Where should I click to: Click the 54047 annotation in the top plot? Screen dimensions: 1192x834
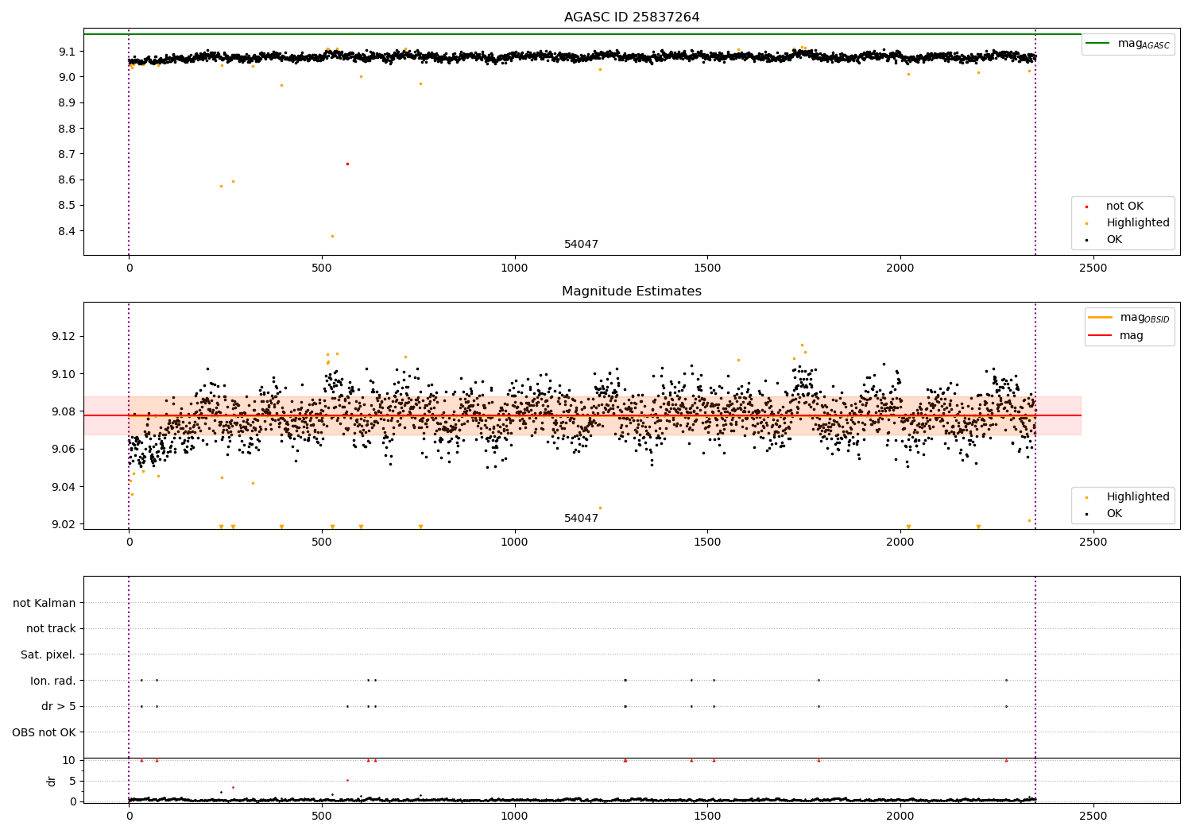coord(581,245)
